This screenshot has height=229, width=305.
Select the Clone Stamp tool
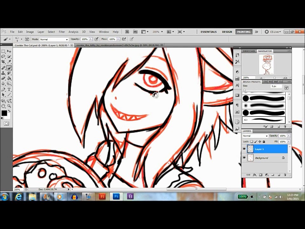point(3,73)
